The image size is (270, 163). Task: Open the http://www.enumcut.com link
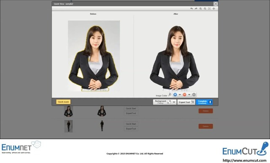click(245, 160)
